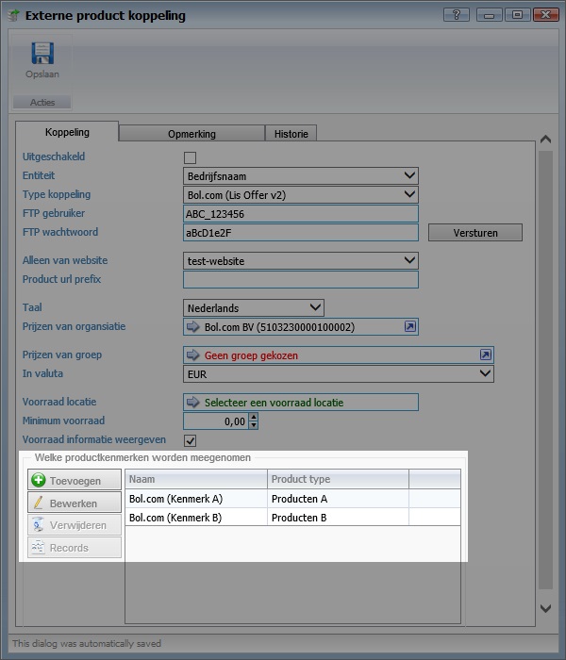Untick Voorraad informatie weergeven checkbox
Screen dimensions: 566x660
[190, 440]
